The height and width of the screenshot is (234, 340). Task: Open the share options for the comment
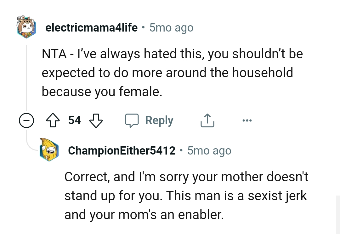point(207,120)
